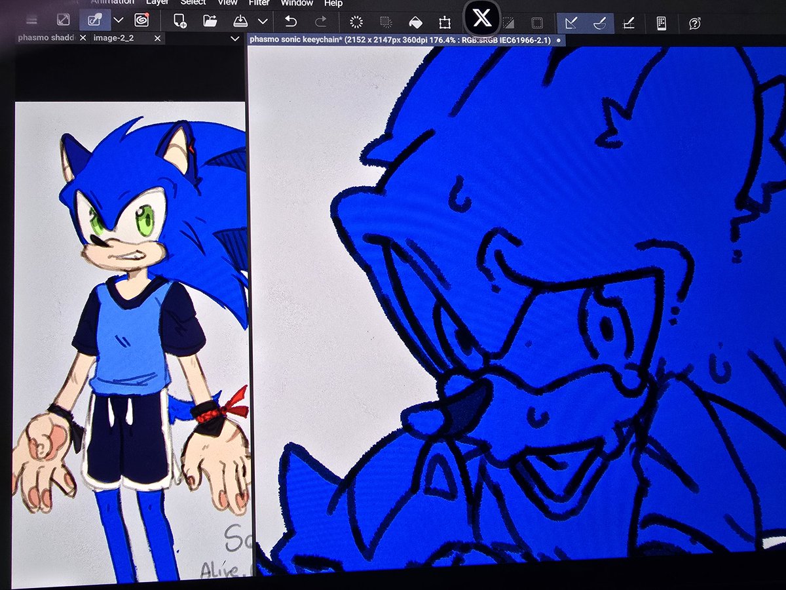786x590 pixels.
Task: Click the Clear outside selection icon
Action: click(386, 22)
